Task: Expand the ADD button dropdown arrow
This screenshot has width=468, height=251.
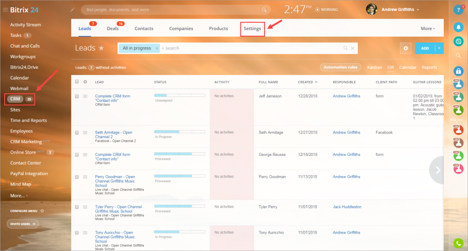Action: 439,48
